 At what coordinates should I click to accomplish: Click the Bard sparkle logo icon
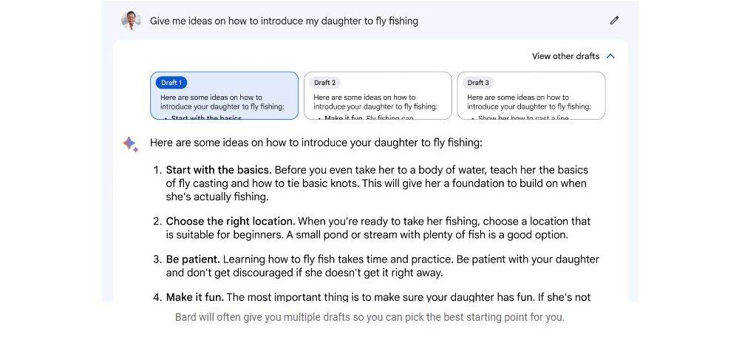coord(131,144)
